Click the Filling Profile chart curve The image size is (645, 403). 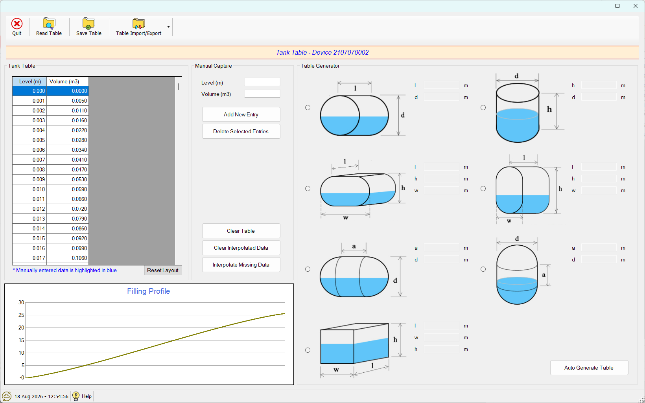(x=155, y=346)
